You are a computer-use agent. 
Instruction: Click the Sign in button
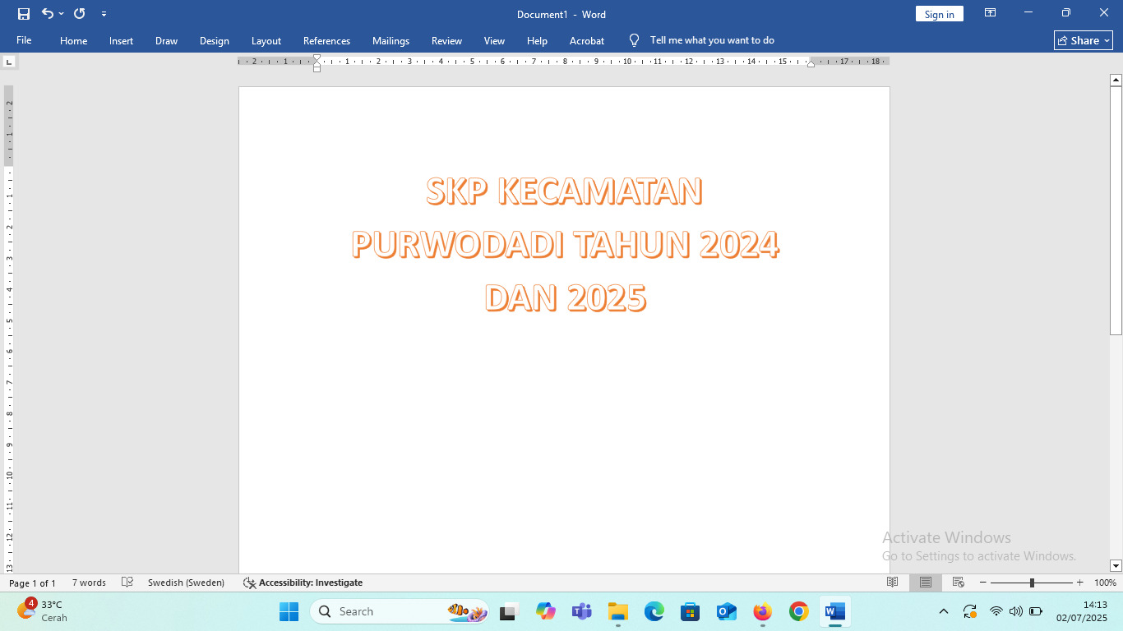pos(939,14)
